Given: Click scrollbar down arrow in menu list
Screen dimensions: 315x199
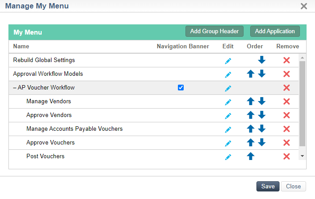Looking at the screenshot, I should coord(302,156).
